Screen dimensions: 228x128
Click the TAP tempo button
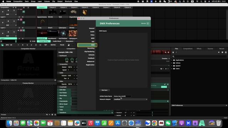tap(46, 45)
